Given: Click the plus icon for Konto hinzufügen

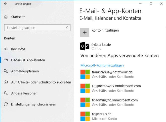Looking at the screenshot, I should coord(85,32).
